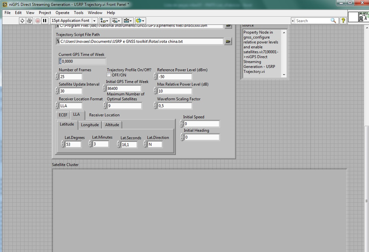The width and height of the screenshot is (369, 252).
Task: Open the Resize Objects toolbar menu
Action: point(128,21)
